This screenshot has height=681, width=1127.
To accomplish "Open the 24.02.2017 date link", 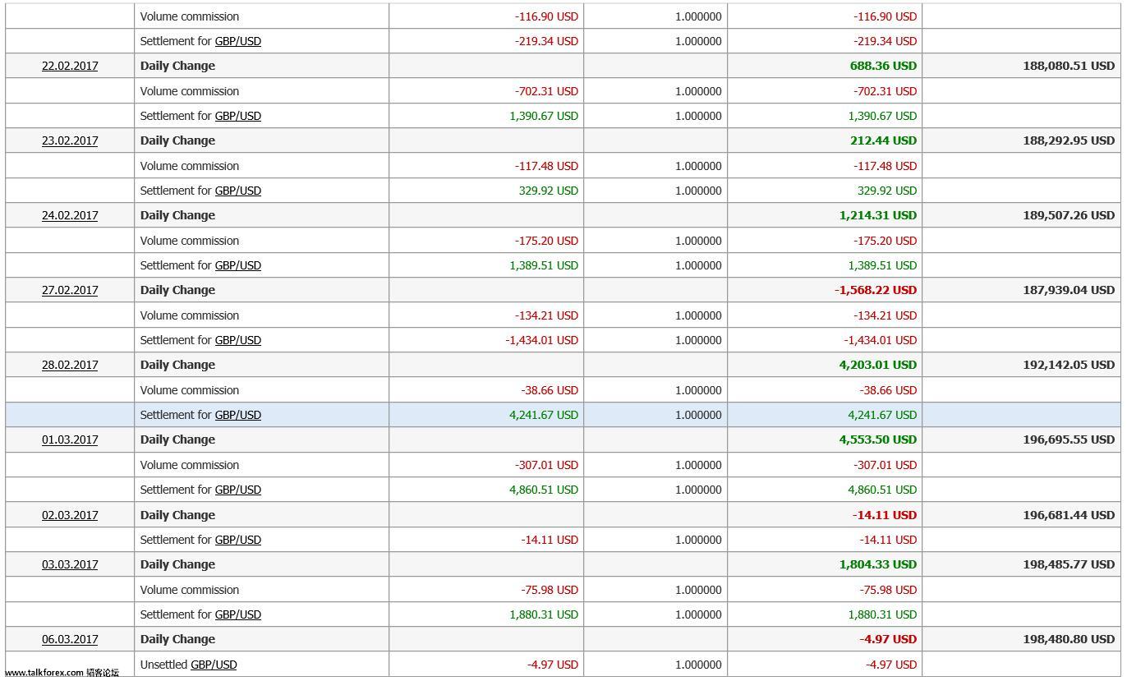I will [x=70, y=215].
